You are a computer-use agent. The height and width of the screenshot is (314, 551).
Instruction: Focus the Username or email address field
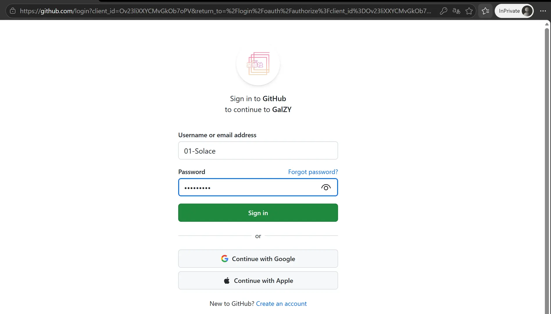258,151
